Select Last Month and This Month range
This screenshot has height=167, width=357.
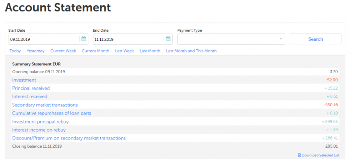point(191,51)
